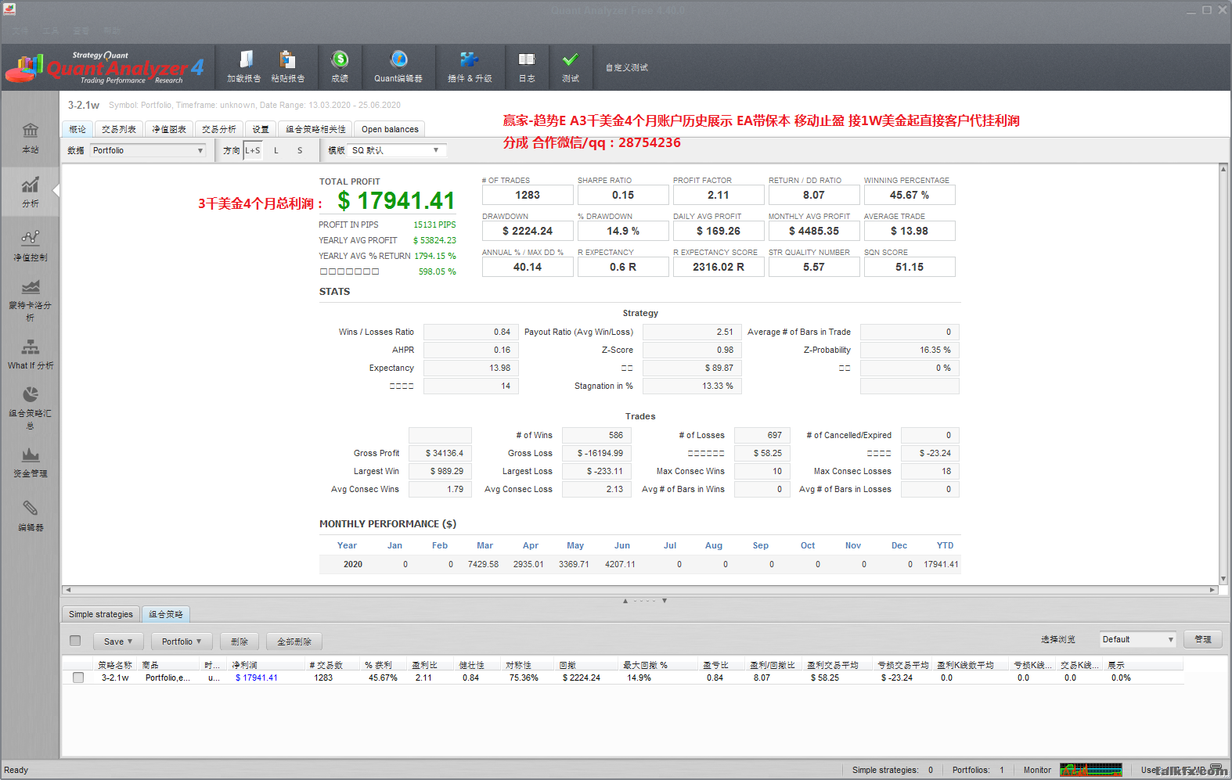Switch to the 交易分析 trade analysis tab
Image resolution: width=1232 pixels, height=780 pixels.
(219, 129)
